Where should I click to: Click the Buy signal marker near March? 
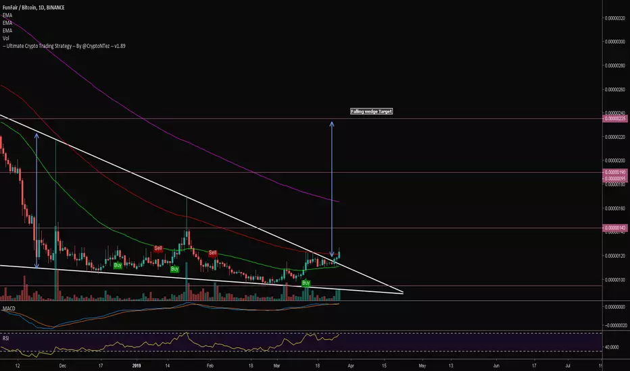[x=306, y=283]
